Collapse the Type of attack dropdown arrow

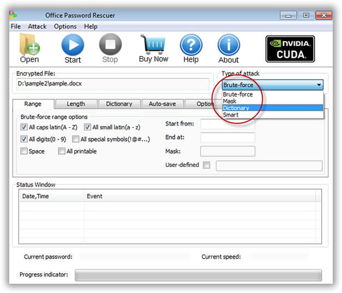pyautogui.click(x=319, y=85)
